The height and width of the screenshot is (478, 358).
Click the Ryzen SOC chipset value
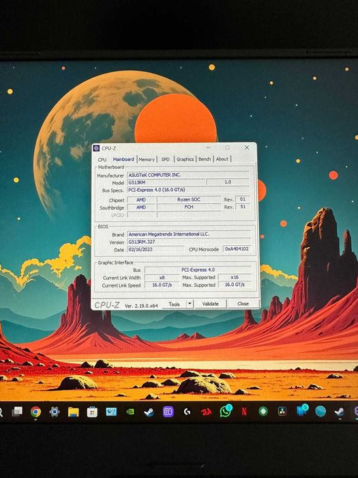(189, 199)
